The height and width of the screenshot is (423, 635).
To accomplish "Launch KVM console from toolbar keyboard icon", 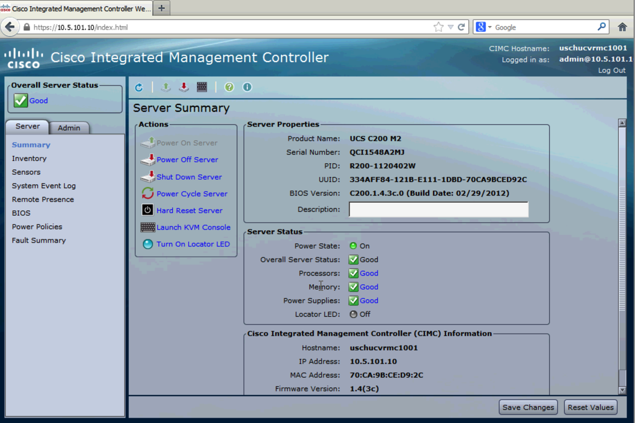I will (202, 87).
